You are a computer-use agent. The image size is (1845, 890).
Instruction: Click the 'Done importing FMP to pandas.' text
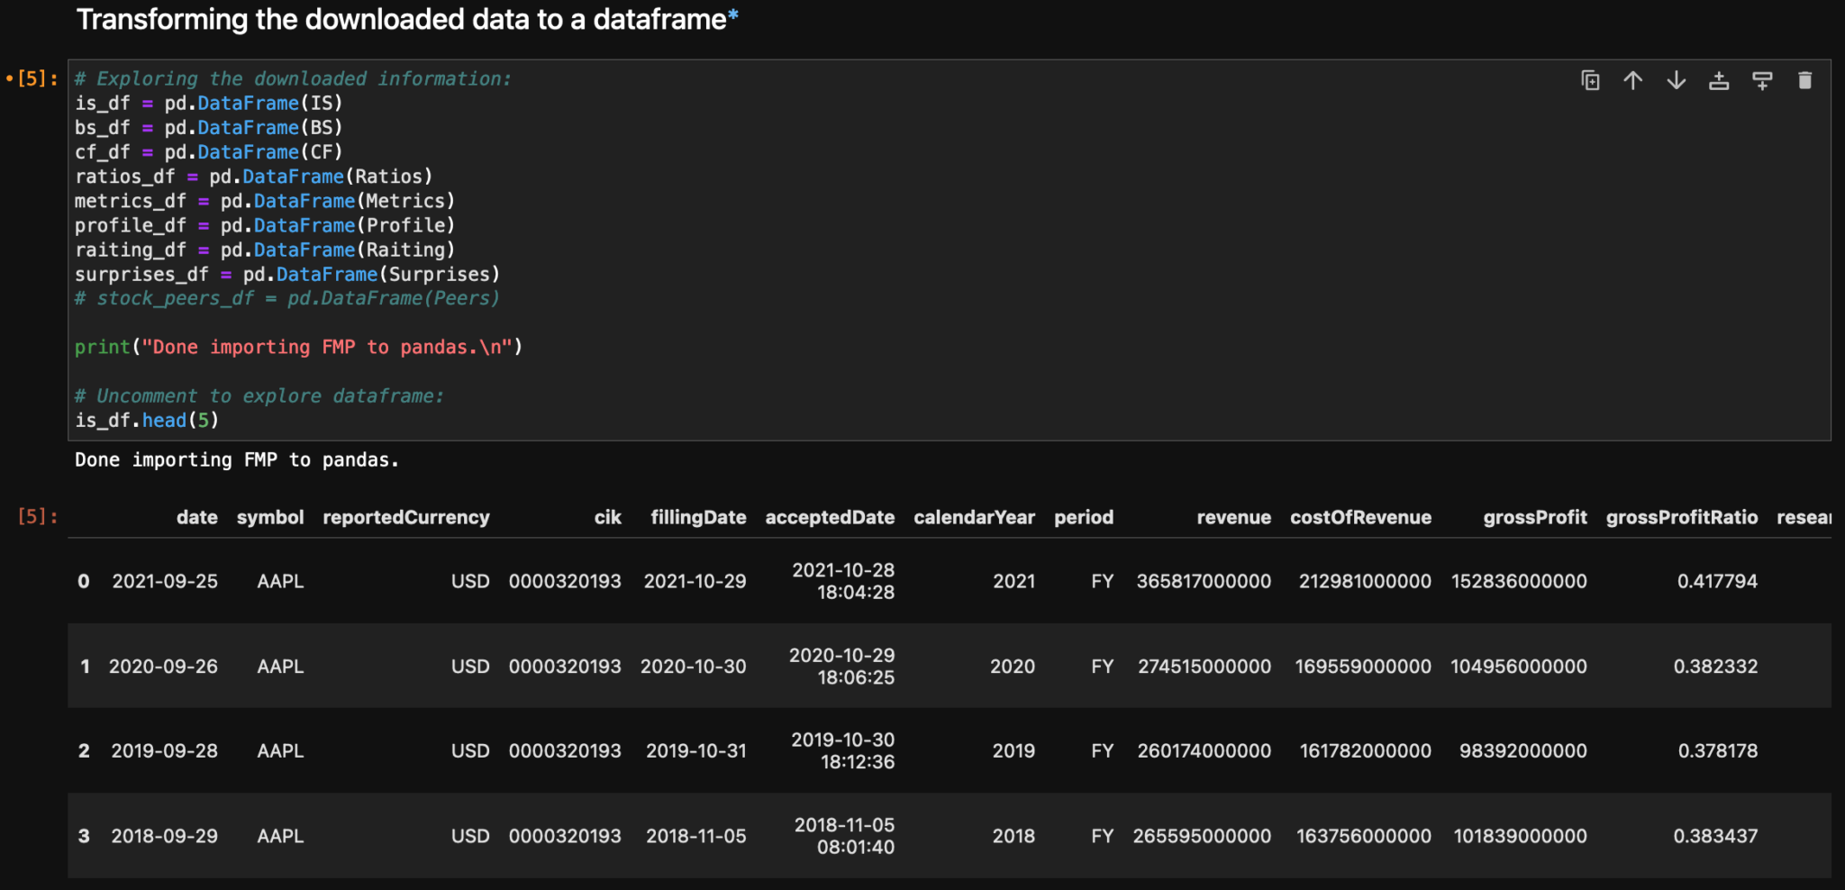click(237, 459)
